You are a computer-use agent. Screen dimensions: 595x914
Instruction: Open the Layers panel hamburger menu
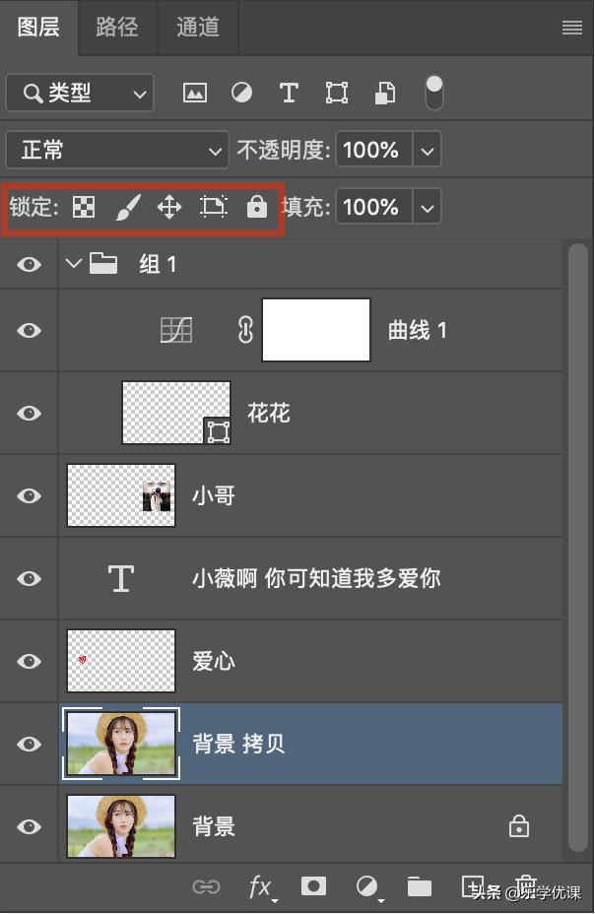[571, 28]
